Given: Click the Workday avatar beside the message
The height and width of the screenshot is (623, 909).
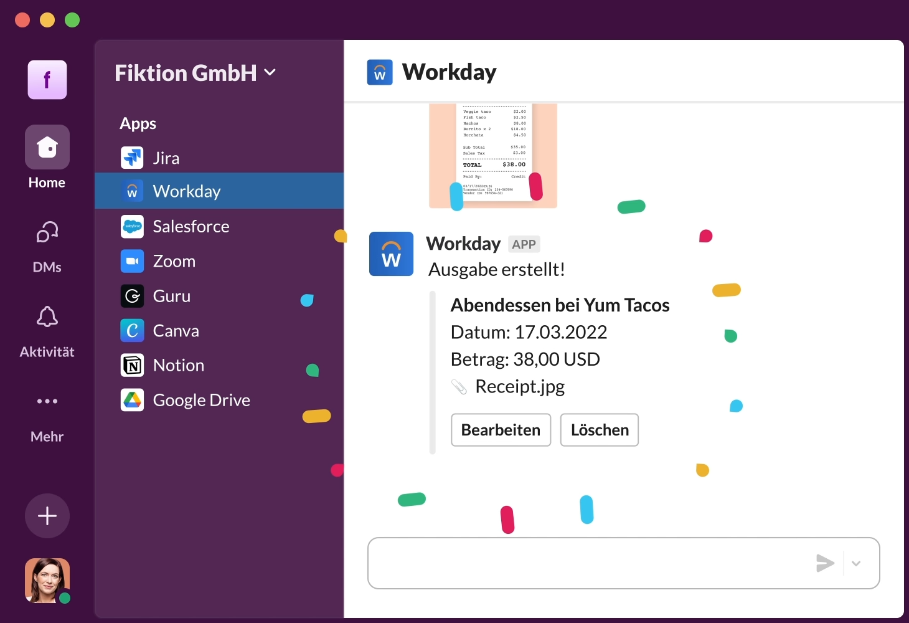Looking at the screenshot, I should (x=391, y=254).
